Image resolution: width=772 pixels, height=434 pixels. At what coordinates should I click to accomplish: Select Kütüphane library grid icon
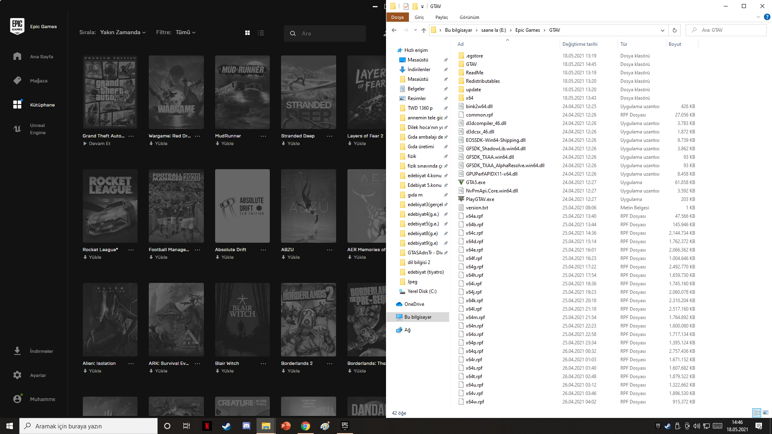tap(17, 104)
